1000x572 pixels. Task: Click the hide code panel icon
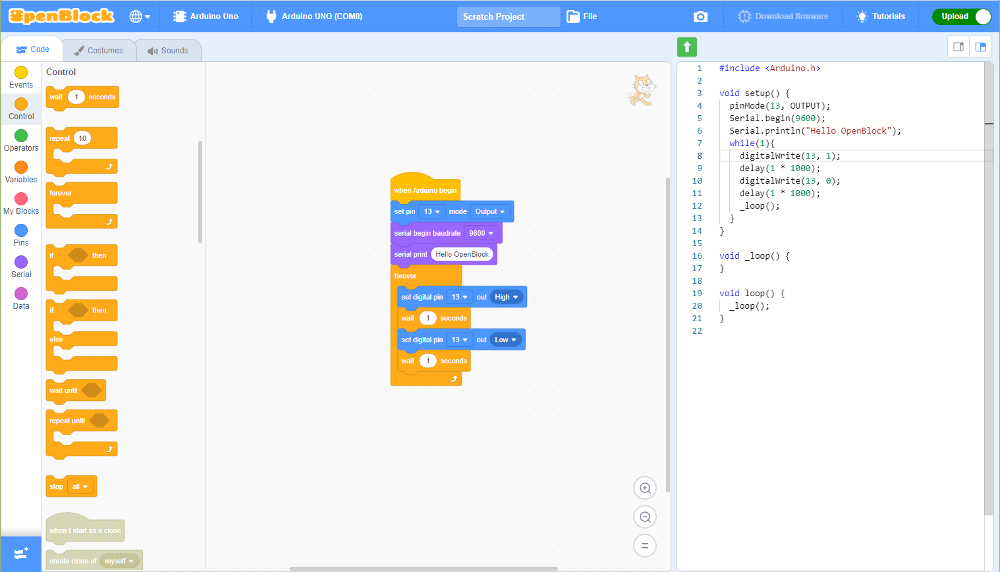click(x=958, y=47)
